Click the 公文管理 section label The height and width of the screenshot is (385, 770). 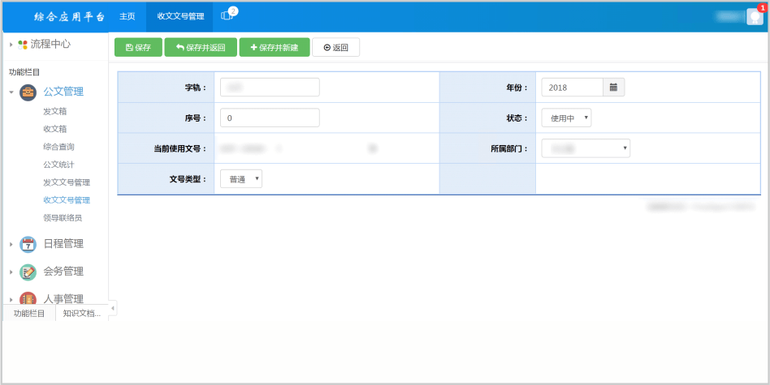click(x=63, y=92)
